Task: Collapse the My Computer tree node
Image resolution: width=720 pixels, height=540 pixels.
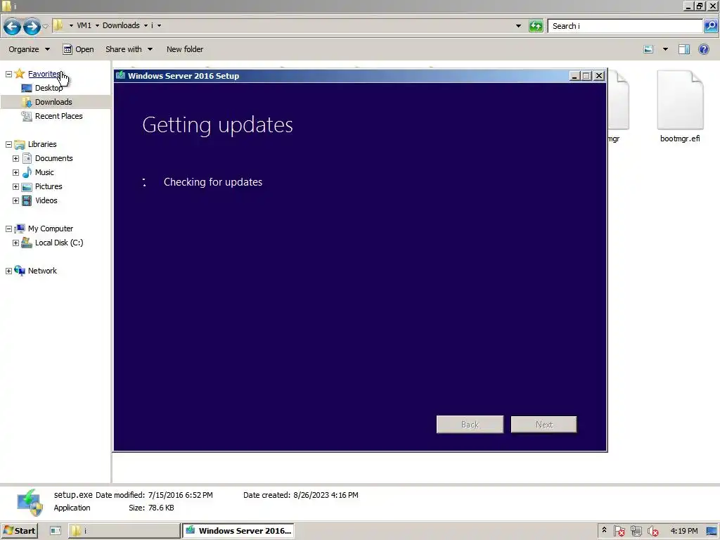Action: pyautogui.click(x=8, y=229)
